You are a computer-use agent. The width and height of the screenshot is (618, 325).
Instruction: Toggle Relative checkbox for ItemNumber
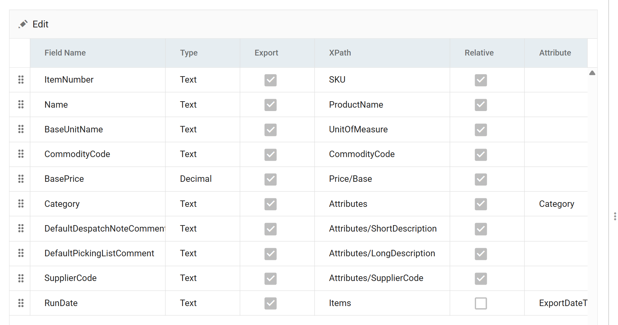(480, 80)
